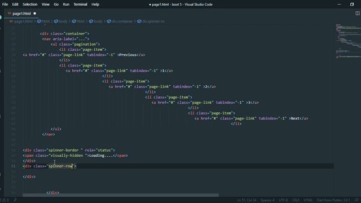This screenshot has height=203, width=361.
Task: Click the spinner-border div line
Action: point(69,150)
